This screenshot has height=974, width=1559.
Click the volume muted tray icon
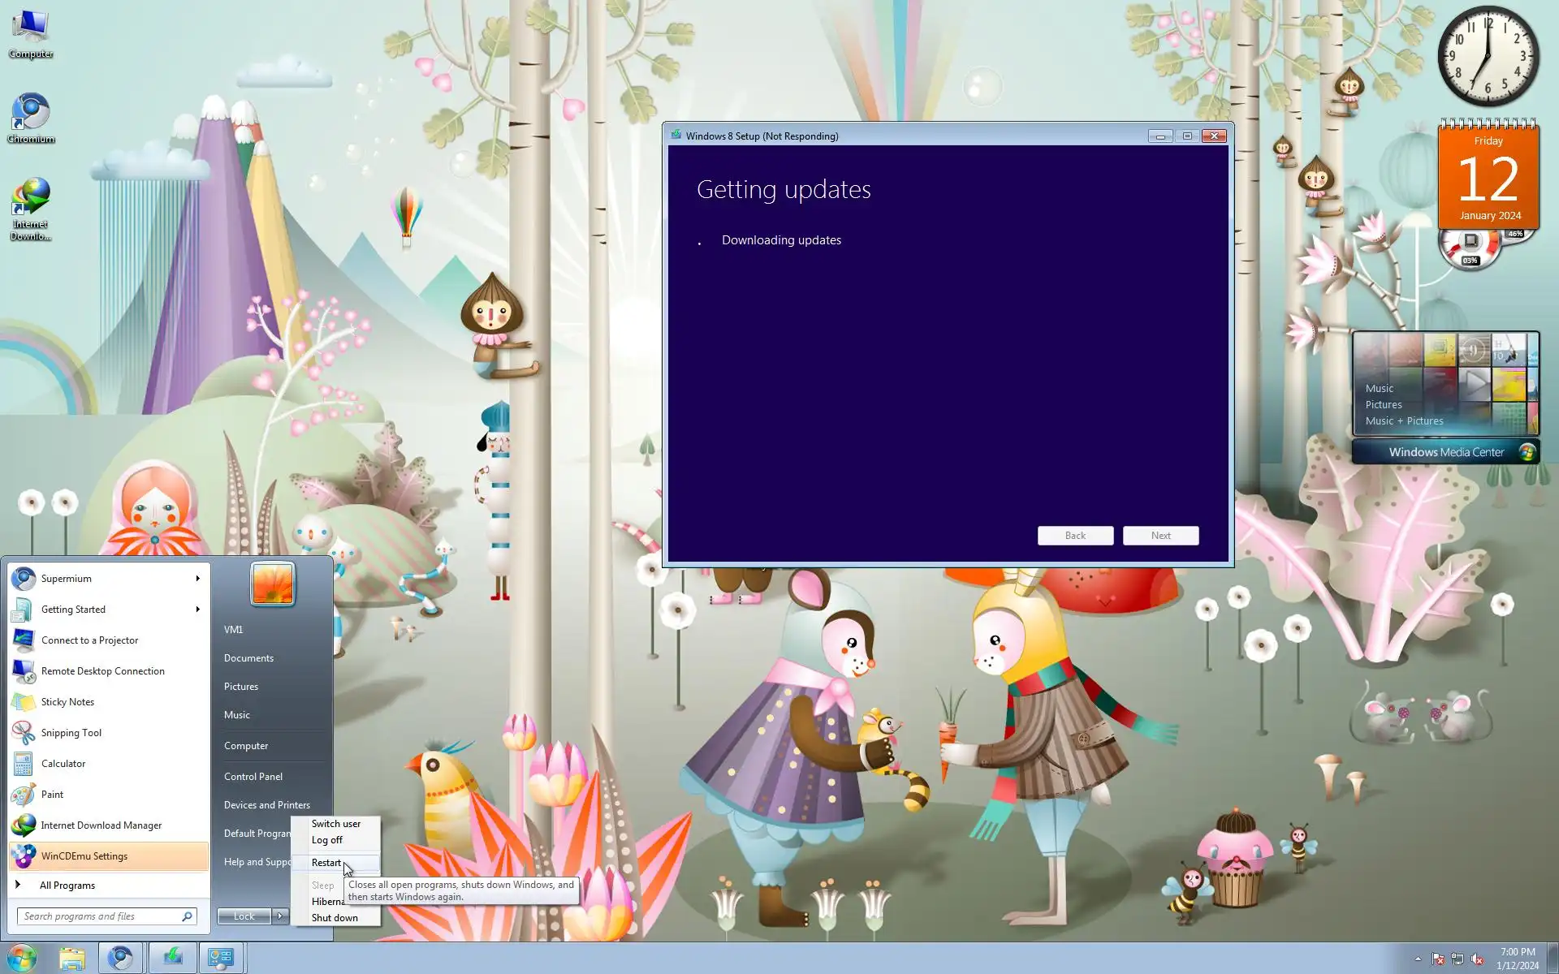(1477, 959)
